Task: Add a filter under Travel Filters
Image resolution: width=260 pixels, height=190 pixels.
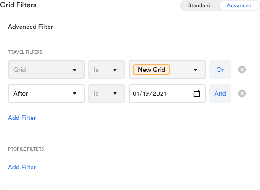Action: coord(22,118)
